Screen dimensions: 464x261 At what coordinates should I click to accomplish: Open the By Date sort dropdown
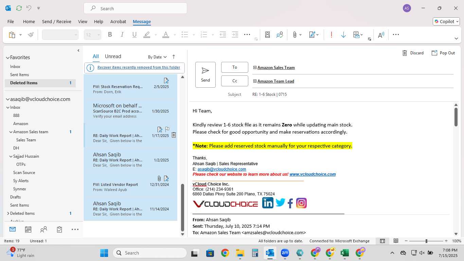157,57
